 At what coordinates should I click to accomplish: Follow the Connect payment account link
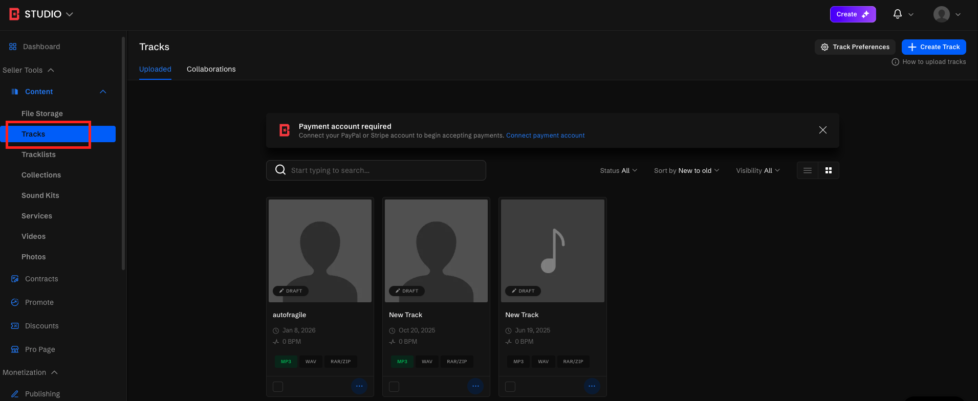coord(545,136)
